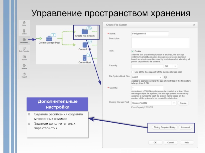Click the count badge 6 on Host
This screenshot has width=205, height=153.
tap(89, 55)
